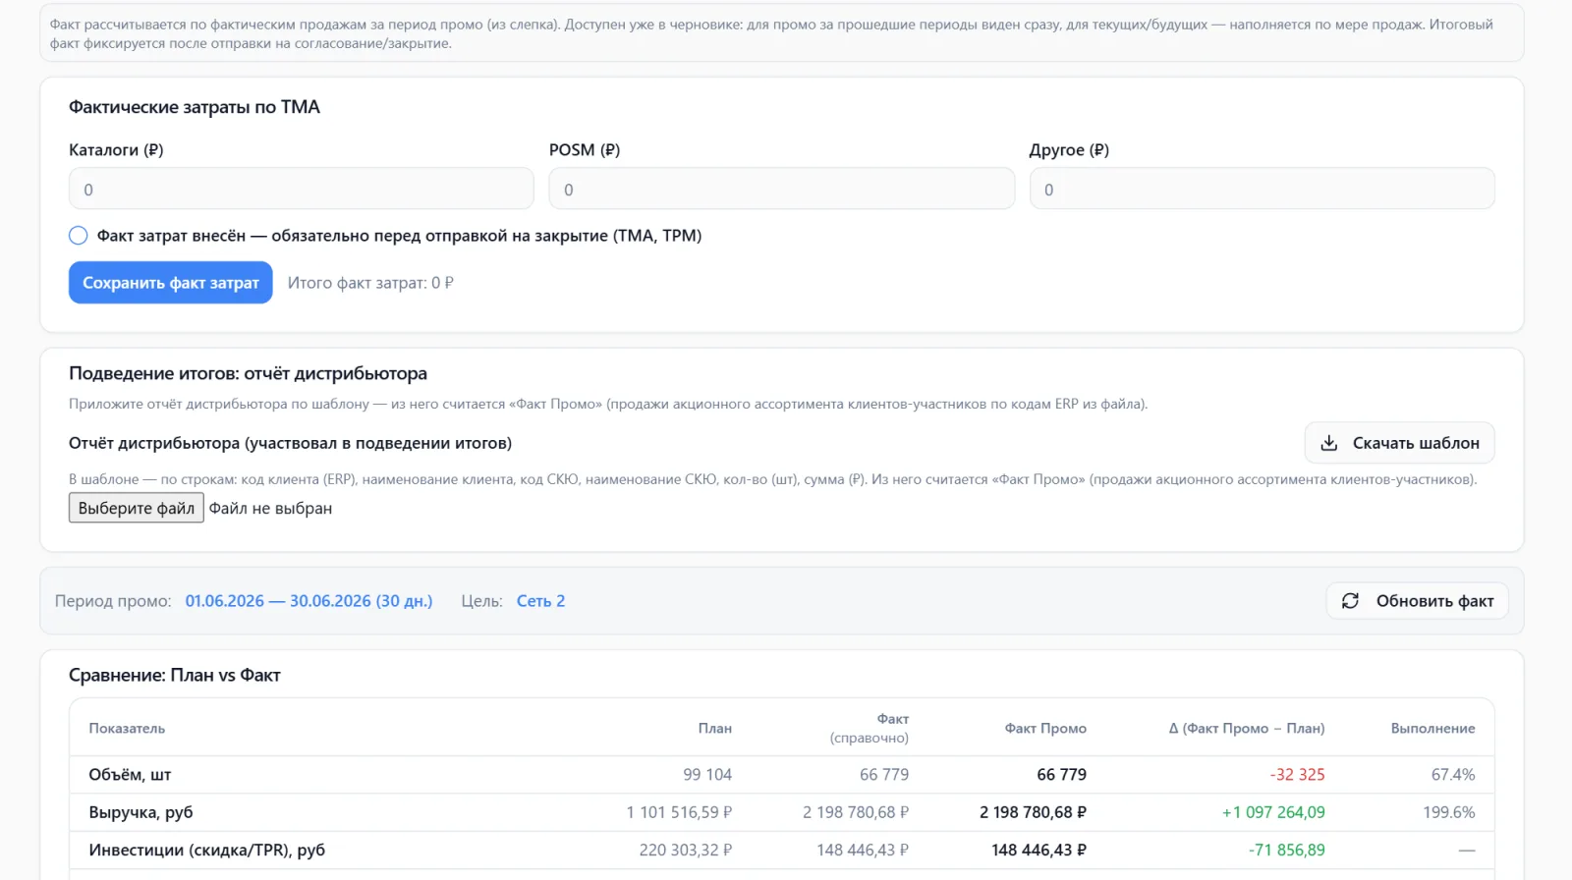Select the Объём, шт row label
Viewport: 1572px width, 880px height.
[x=130, y=775]
